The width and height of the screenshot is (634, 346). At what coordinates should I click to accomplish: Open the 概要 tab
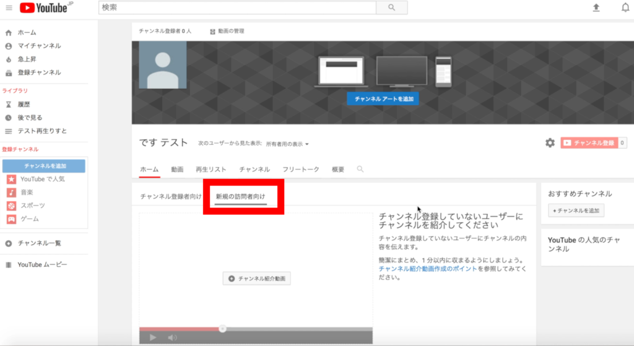[338, 170]
